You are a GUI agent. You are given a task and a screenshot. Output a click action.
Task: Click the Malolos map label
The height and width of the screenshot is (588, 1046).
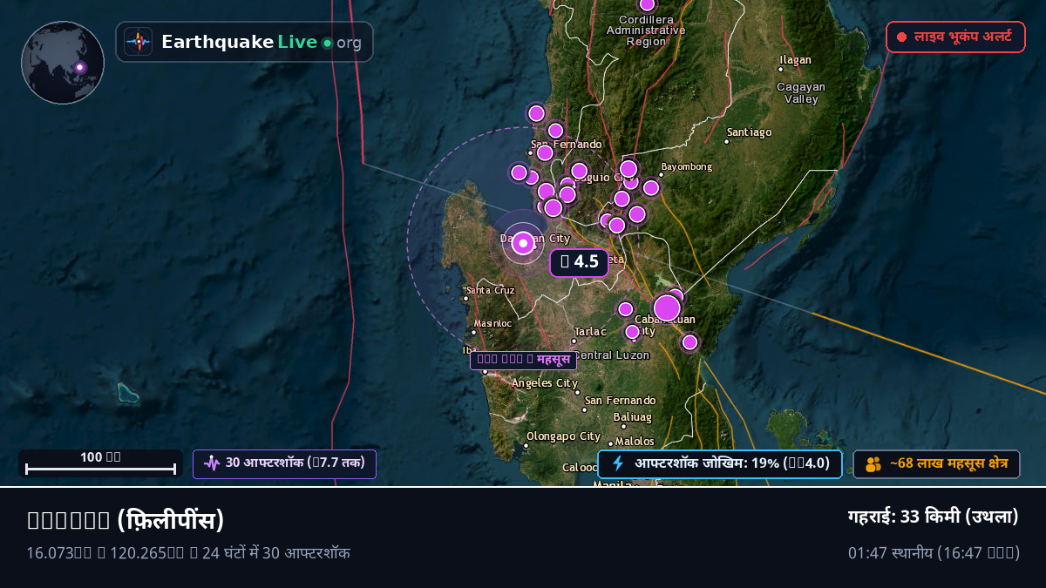pos(635,442)
